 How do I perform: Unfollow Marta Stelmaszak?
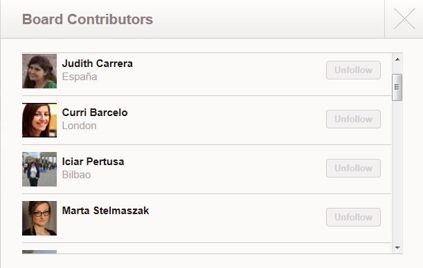pos(353,217)
